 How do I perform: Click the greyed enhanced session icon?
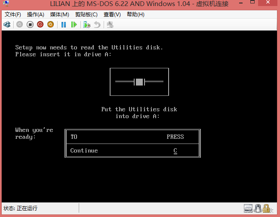pos(110,24)
